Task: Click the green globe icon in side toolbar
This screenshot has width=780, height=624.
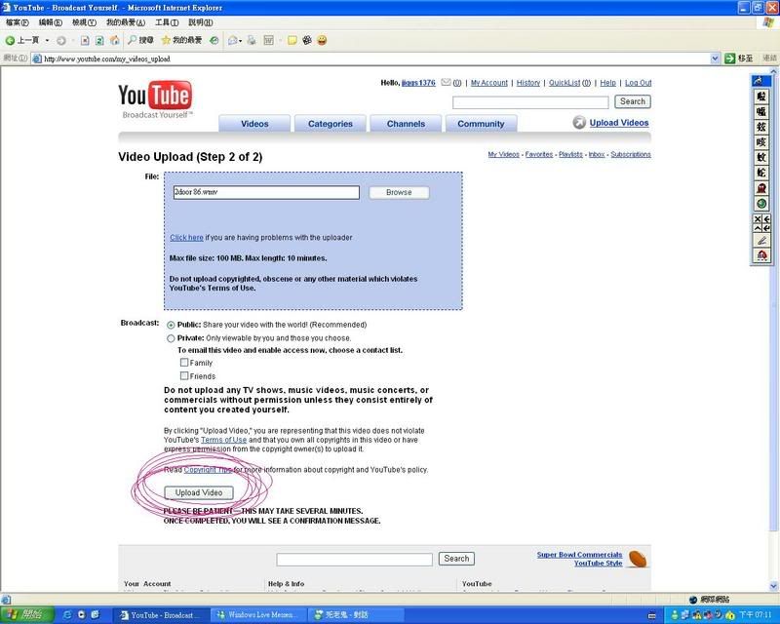Action: [761, 203]
